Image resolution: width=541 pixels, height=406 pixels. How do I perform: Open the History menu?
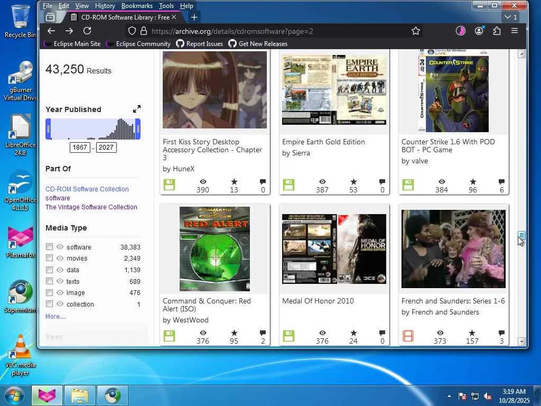coord(105,6)
